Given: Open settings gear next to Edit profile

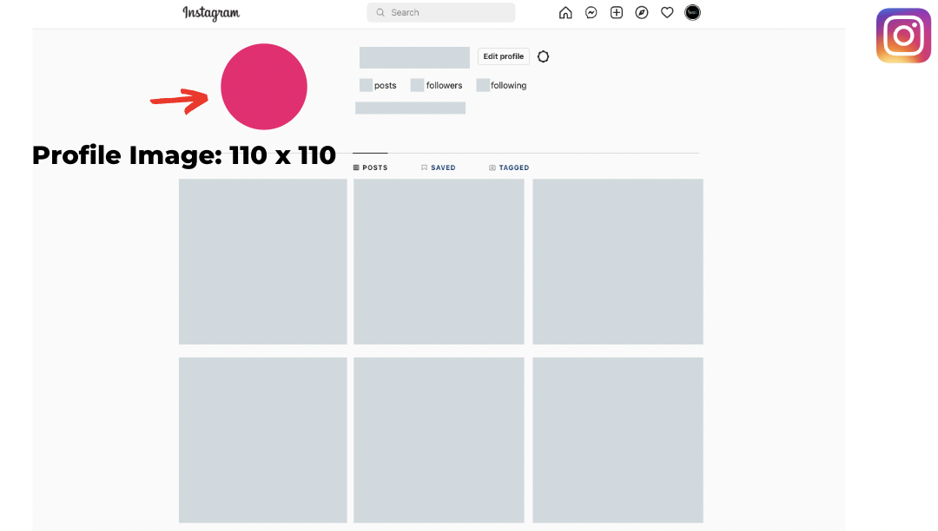Looking at the screenshot, I should [543, 56].
